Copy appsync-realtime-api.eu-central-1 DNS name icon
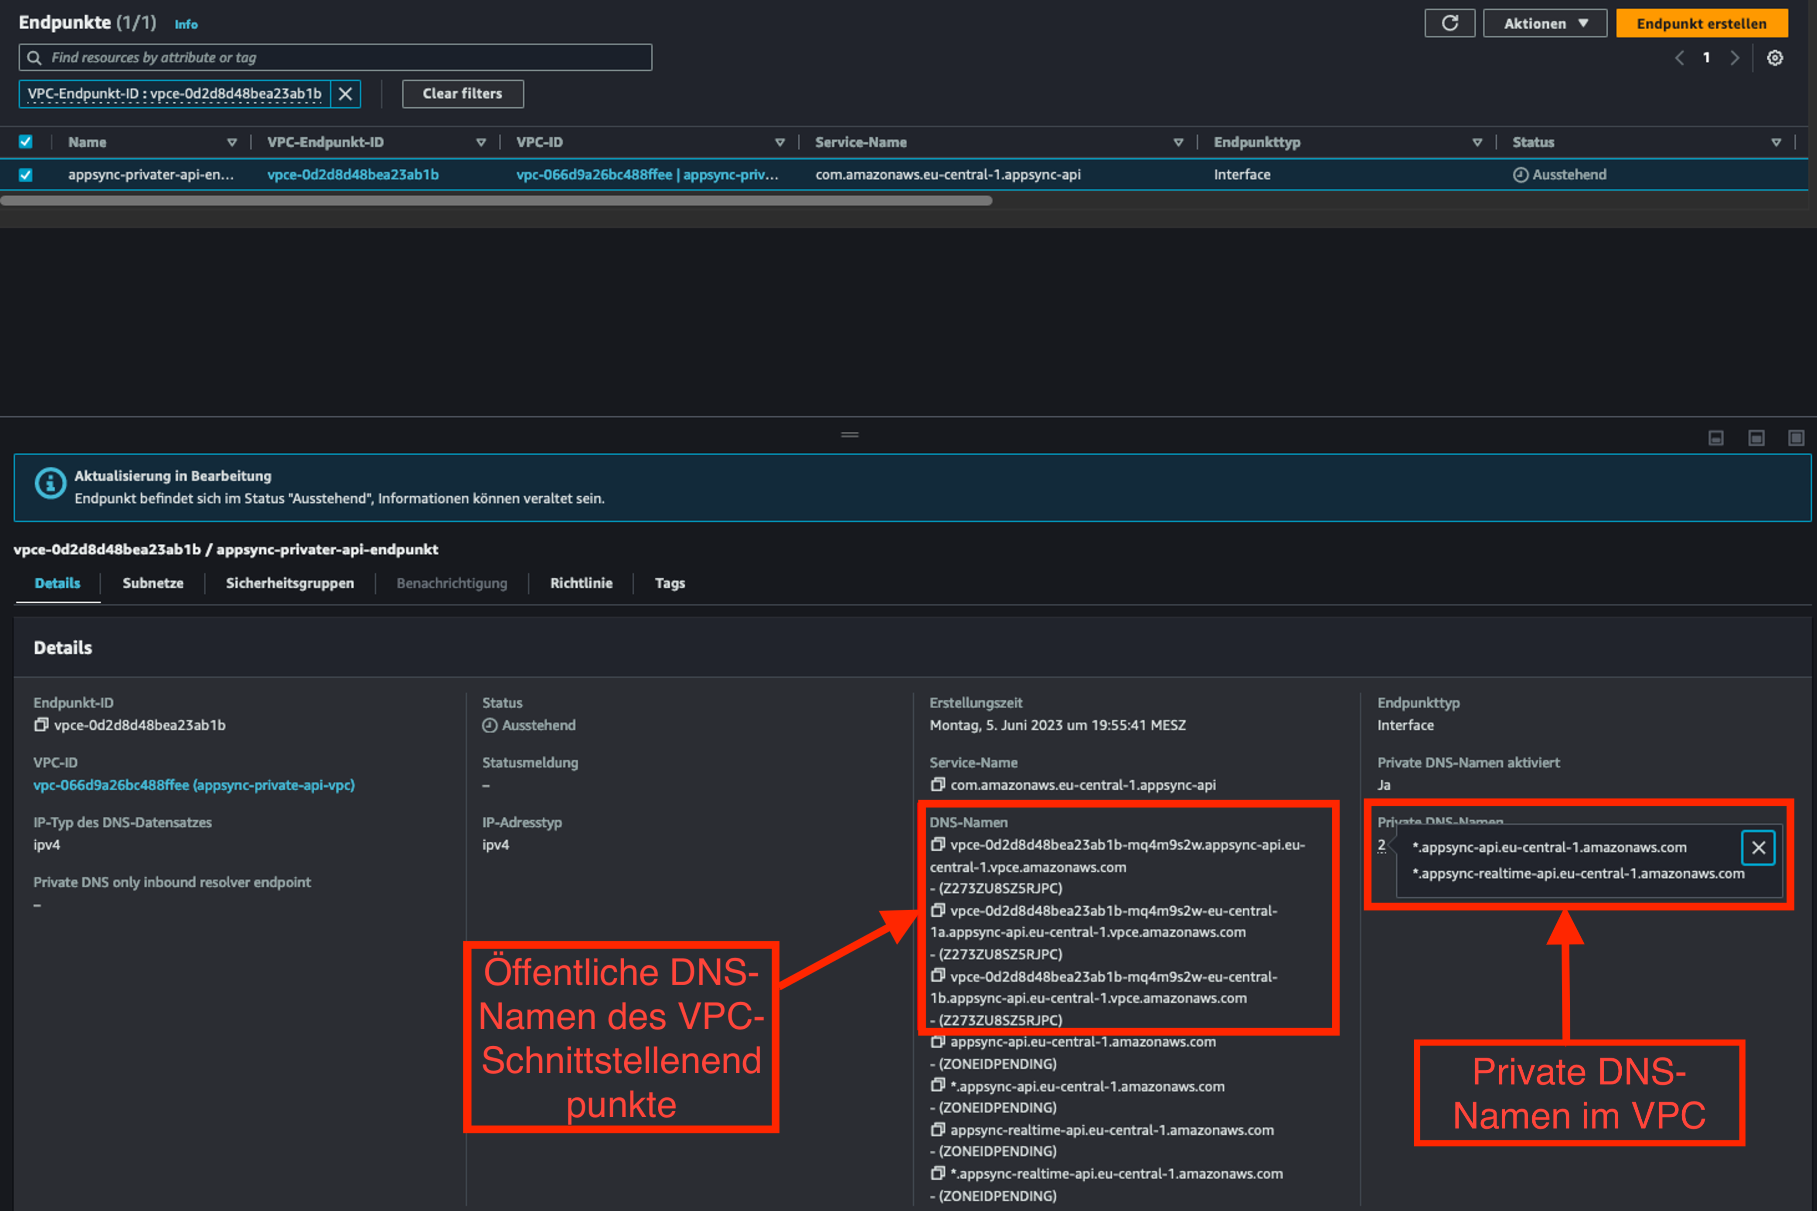The width and height of the screenshot is (1817, 1211). coord(937,1129)
